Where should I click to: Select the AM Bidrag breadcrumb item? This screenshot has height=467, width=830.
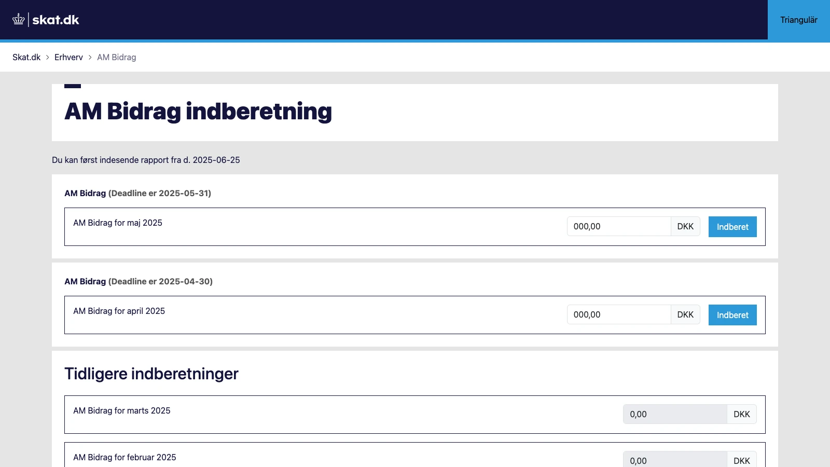pyautogui.click(x=116, y=57)
